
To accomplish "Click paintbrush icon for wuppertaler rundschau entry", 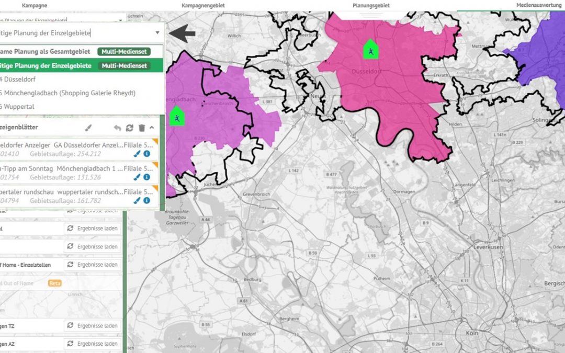I will click(137, 200).
